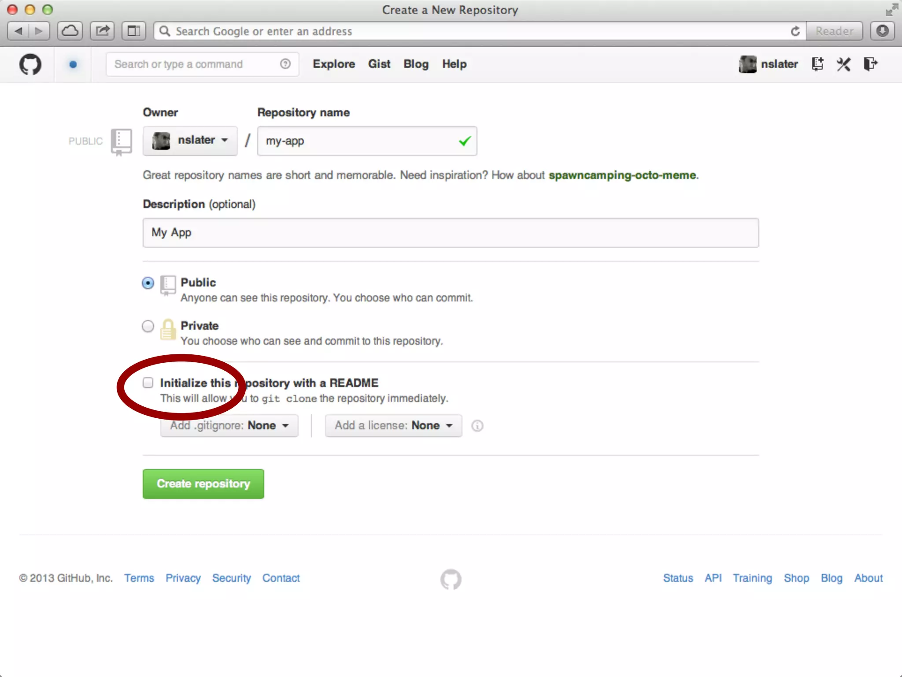Click the Safari share button
Viewport: 902px width, 677px height.
103,31
